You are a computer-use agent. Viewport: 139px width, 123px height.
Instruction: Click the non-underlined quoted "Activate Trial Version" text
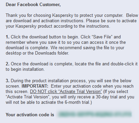pyautogui.click(x=28, y=97)
